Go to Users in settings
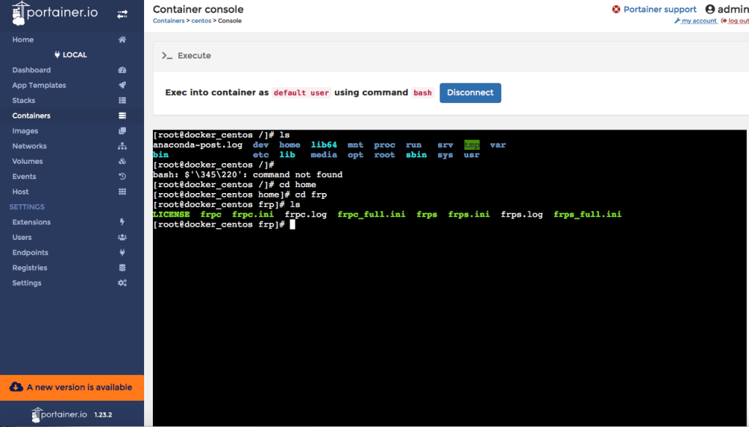 click(x=22, y=238)
